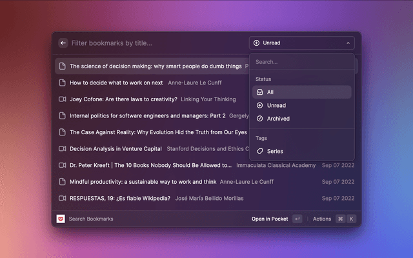Click video icon beside RESPUESTAS, 19
Viewport: 413px width, 258px height.
[63, 198]
